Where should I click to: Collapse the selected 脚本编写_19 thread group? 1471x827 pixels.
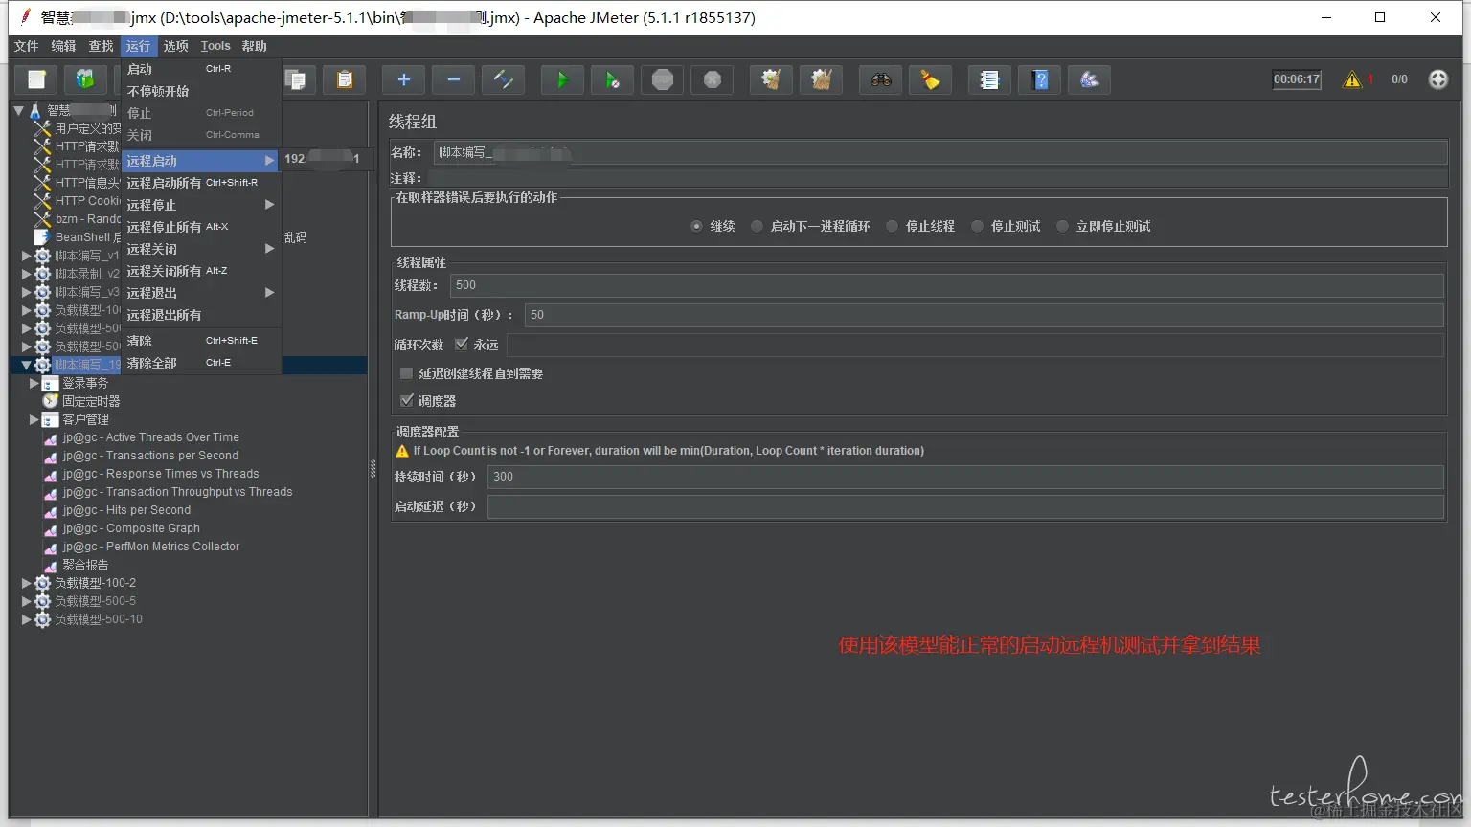tap(26, 365)
